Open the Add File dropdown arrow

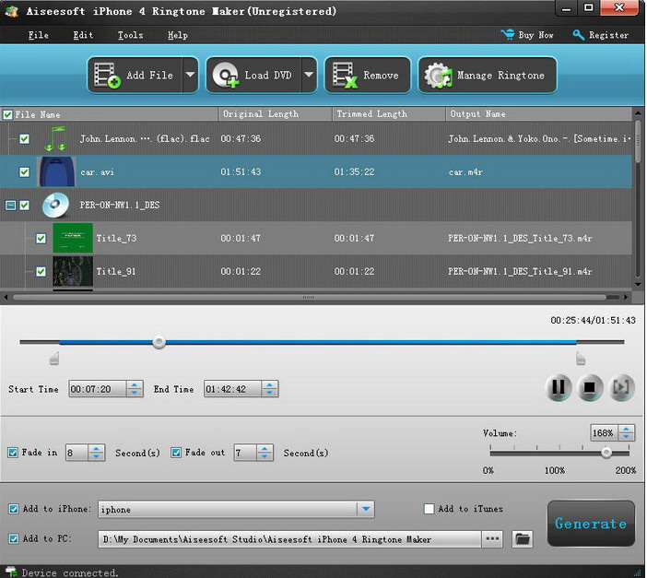[x=190, y=75]
